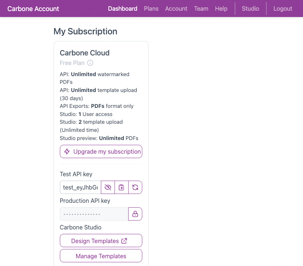Screen dimensions: 303x266
Task: Click the Production API key lock icon
Action: pos(135,214)
